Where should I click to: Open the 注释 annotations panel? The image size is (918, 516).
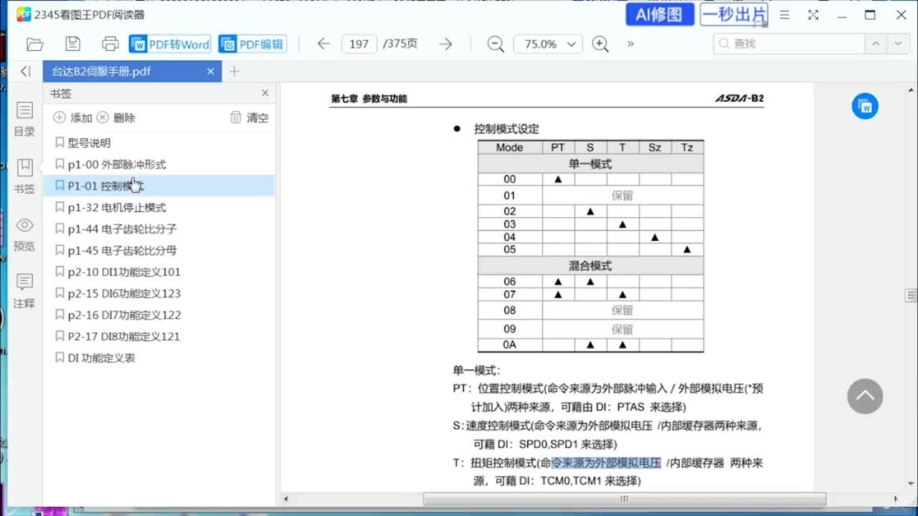click(24, 291)
